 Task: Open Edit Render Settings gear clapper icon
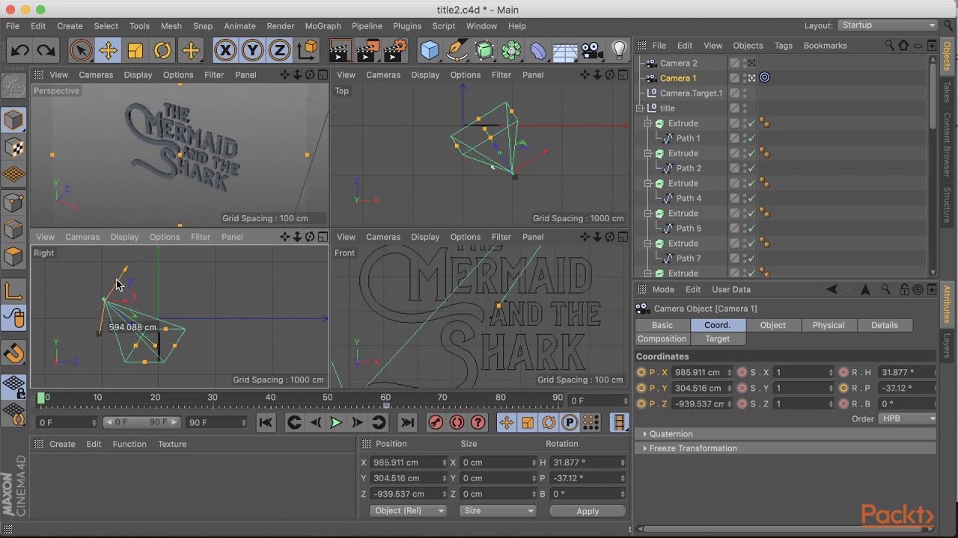coord(394,51)
